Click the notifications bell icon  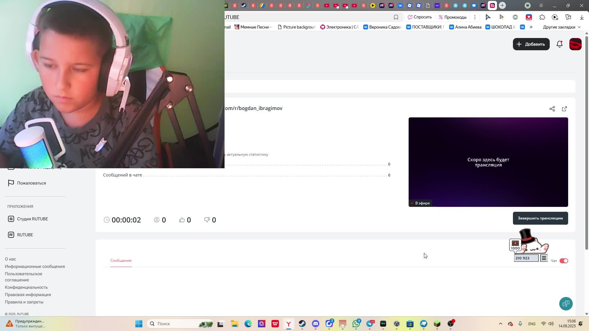(x=559, y=44)
